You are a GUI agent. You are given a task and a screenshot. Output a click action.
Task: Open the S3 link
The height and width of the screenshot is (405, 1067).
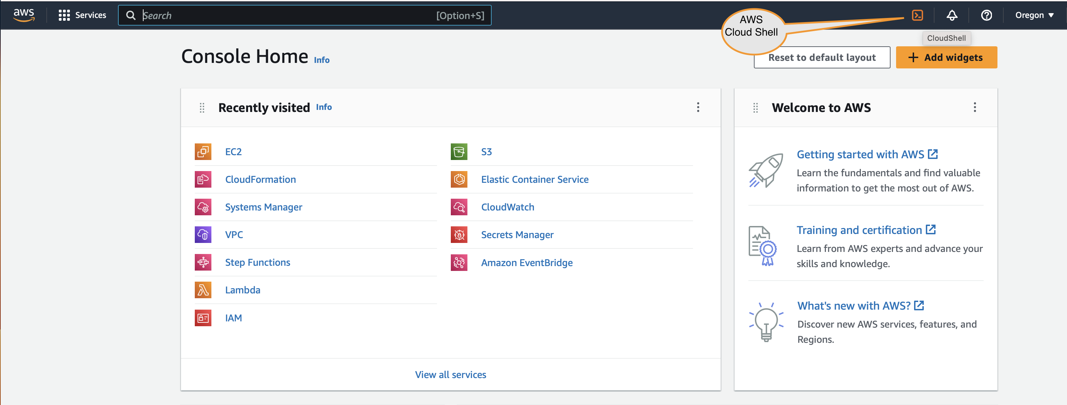point(486,152)
